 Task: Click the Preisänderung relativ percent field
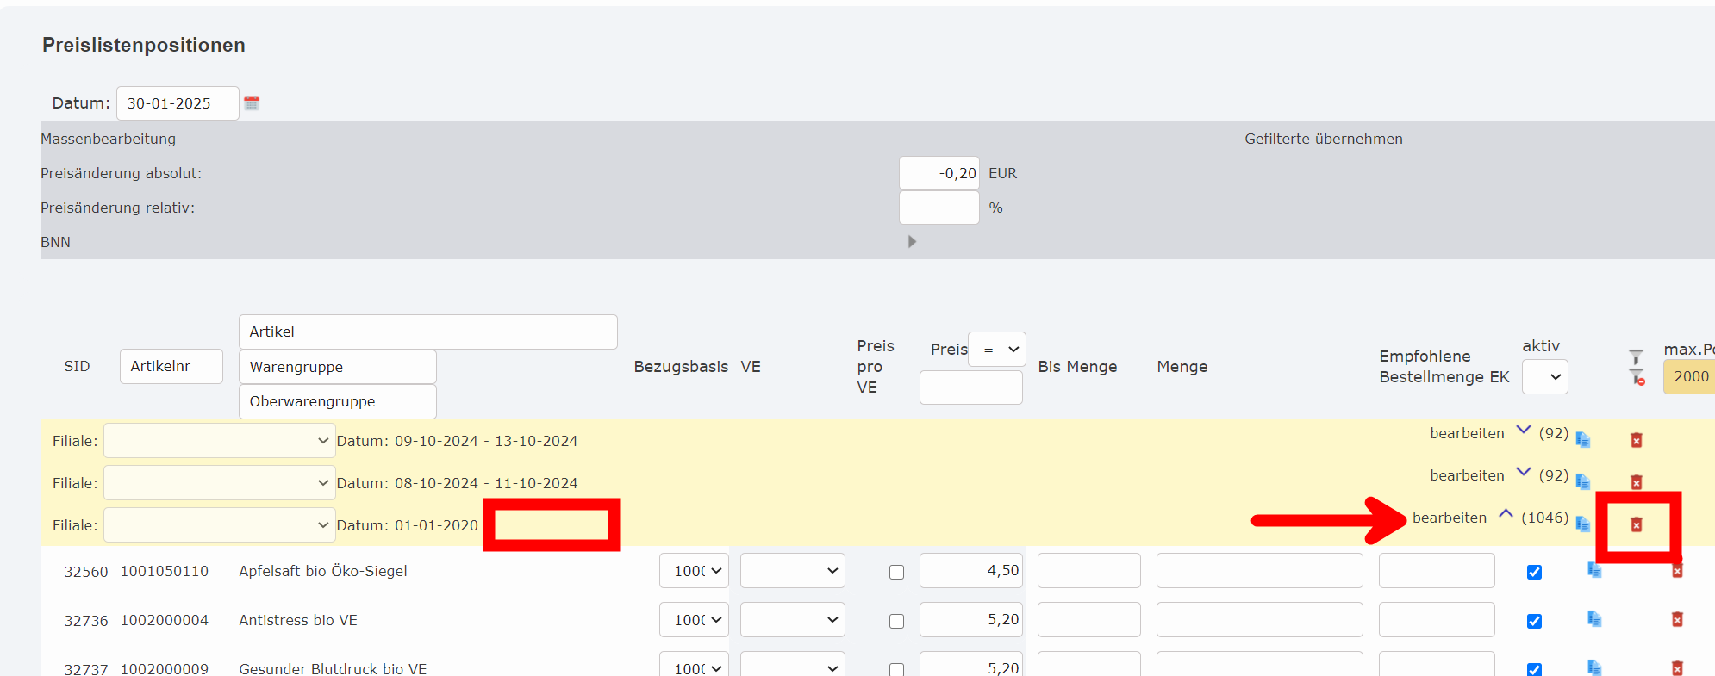tap(939, 208)
